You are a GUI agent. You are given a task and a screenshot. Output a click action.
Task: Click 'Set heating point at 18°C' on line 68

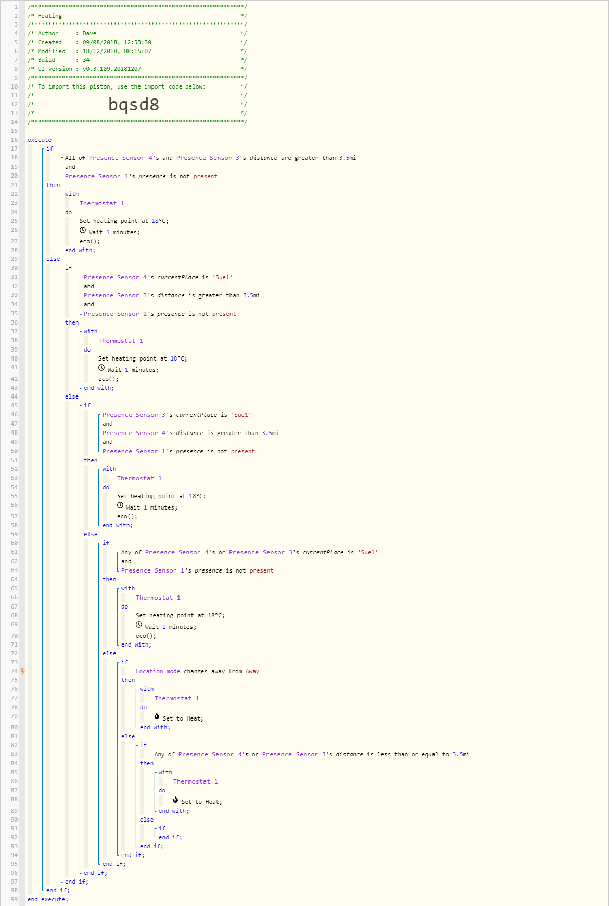coord(180,615)
